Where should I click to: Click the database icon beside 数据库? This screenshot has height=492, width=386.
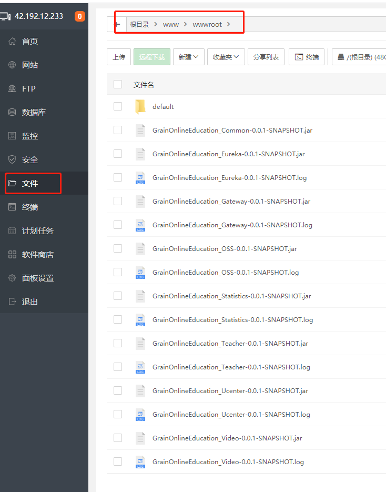pyautogui.click(x=12, y=112)
